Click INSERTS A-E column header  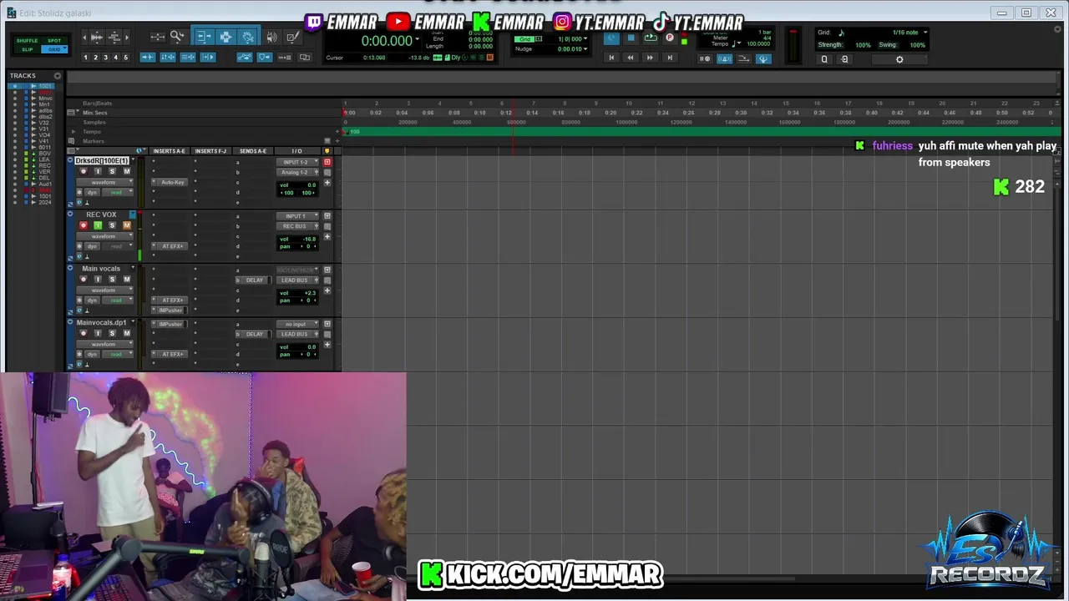click(x=170, y=151)
